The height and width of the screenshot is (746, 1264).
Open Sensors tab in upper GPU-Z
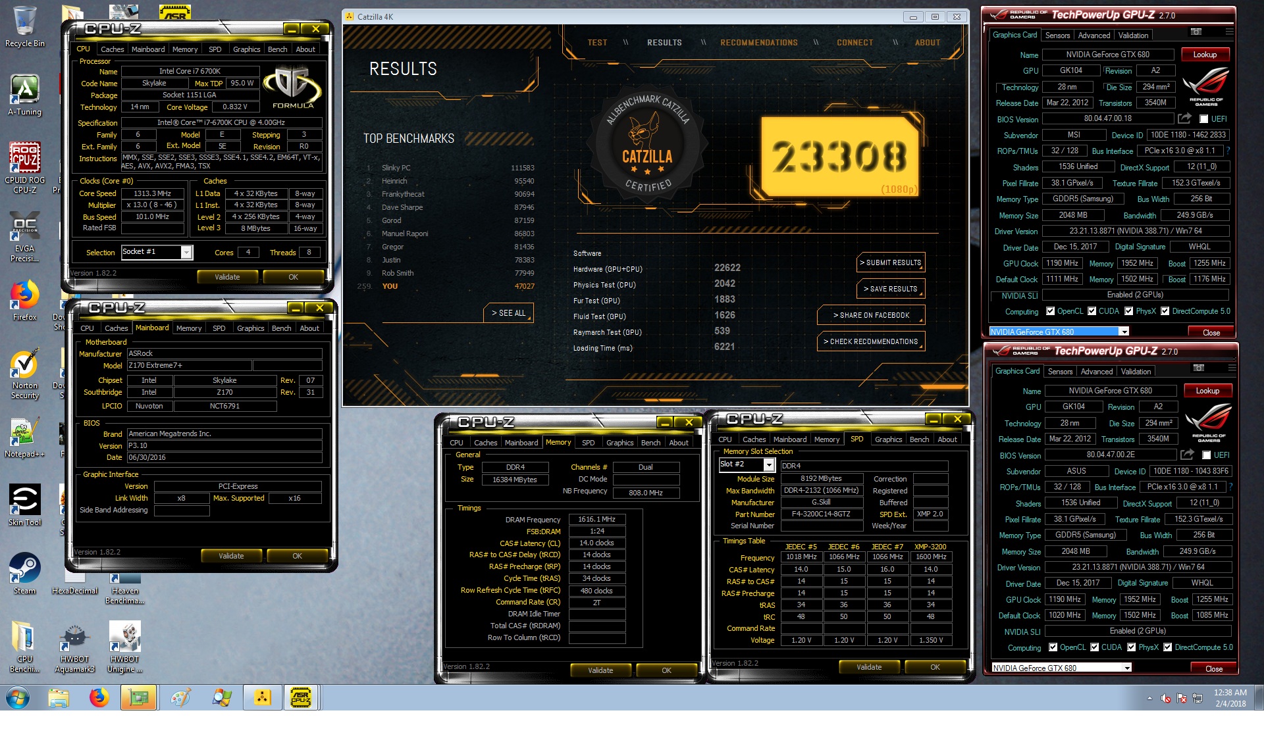1057,36
